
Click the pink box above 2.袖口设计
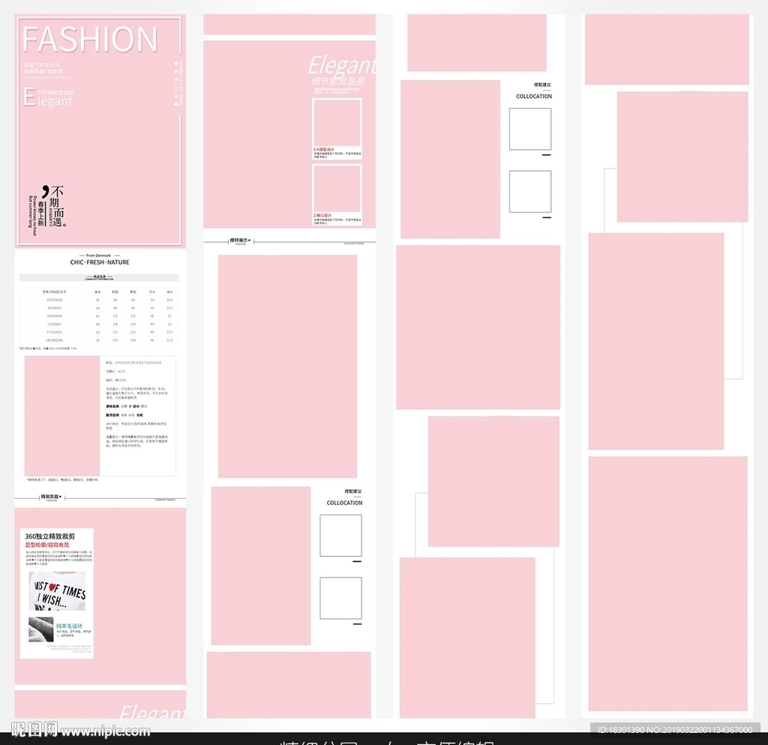pyautogui.click(x=337, y=188)
